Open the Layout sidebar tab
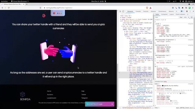This screenshot has height=109, width=195. 172,14
